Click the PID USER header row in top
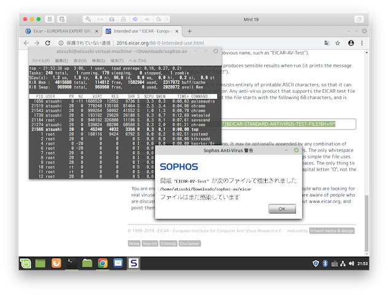This screenshot has width=388, height=295. point(123,96)
